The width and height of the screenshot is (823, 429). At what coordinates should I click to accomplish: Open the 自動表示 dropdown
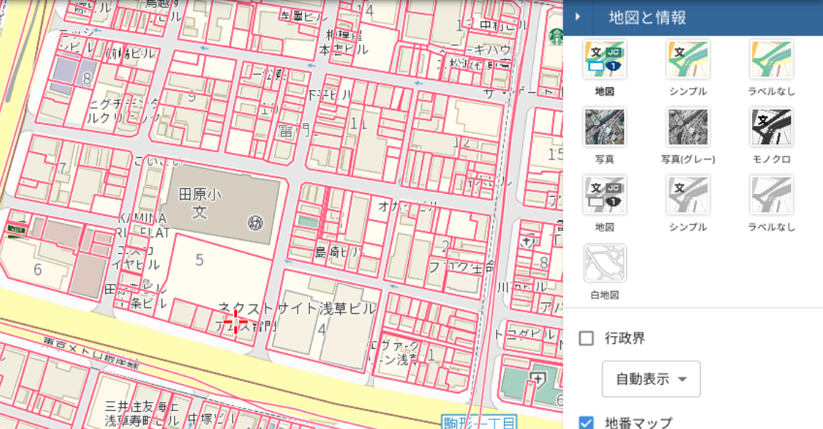coord(651,379)
